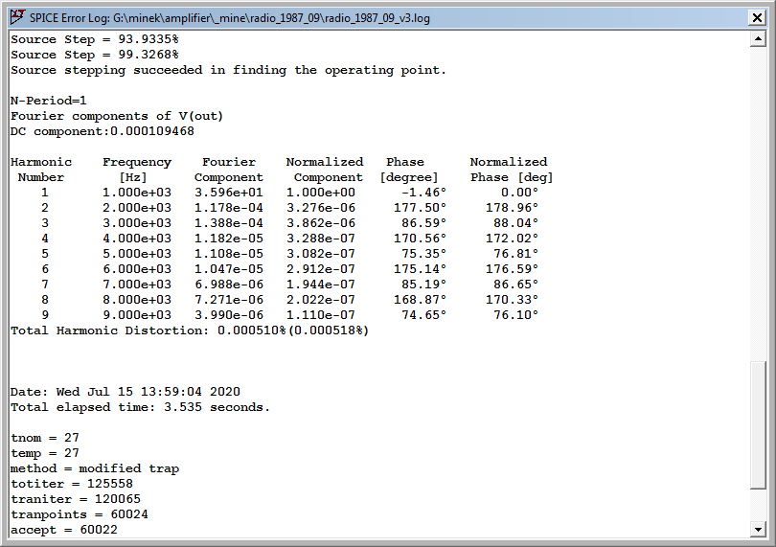Click the normalized phase 176.59°

pos(512,270)
